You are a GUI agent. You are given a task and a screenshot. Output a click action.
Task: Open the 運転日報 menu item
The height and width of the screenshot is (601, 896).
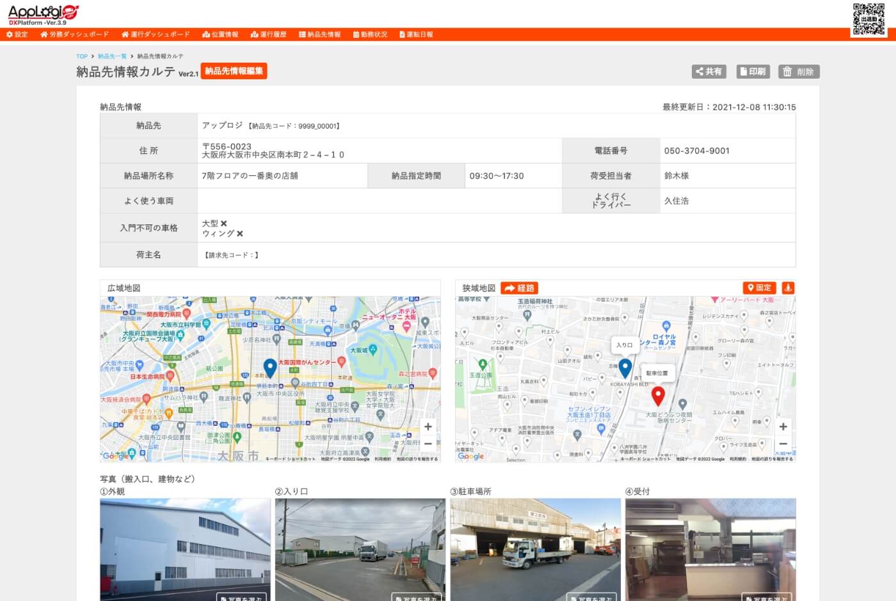click(416, 35)
